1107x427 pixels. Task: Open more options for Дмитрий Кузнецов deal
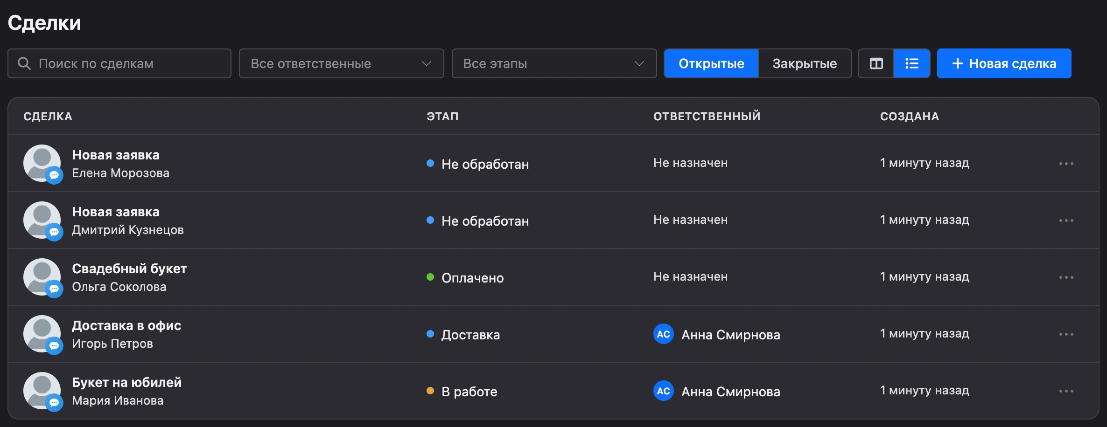tap(1066, 220)
